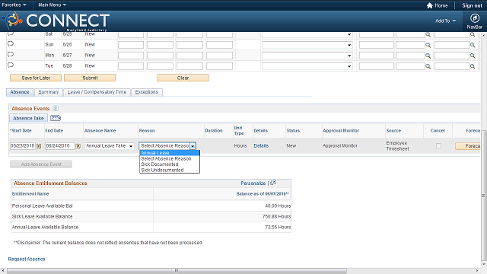
Task: Toggle the Reason dropdown arrow
Action: click(x=193, y=146)
